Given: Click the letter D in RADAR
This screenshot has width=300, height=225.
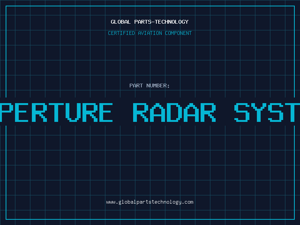Looking at the screenshot, I should click(174, 112).
